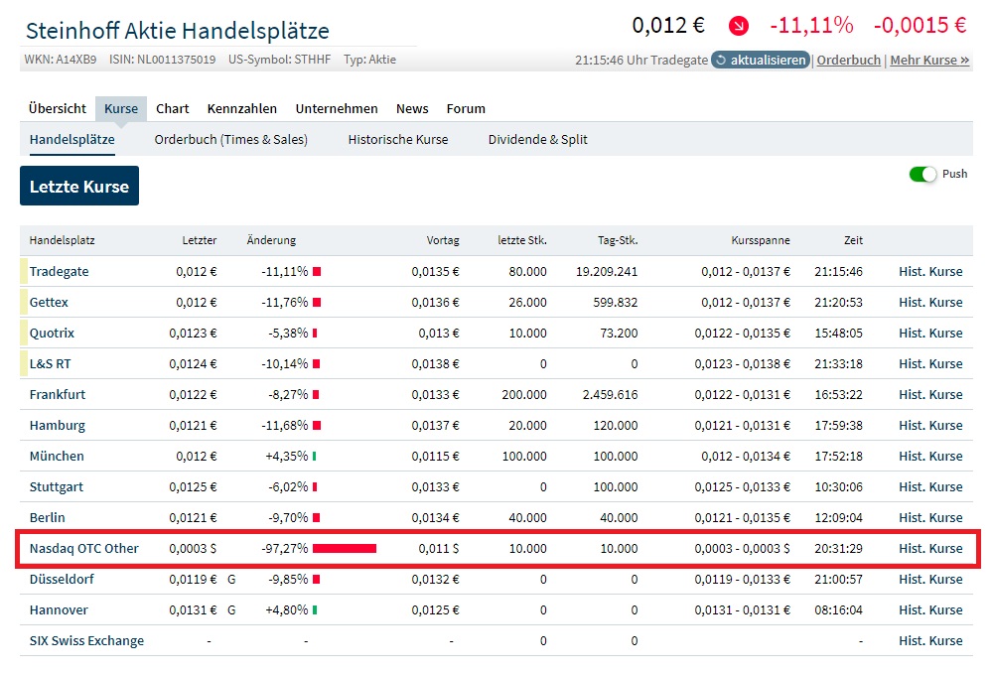Open Hist. Kurse for München row
The width and height of the screenshot is (992, 673).
[930, 456]
